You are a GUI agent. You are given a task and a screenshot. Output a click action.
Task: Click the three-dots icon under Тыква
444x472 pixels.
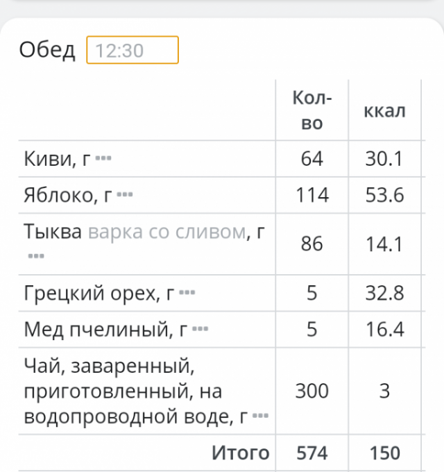[x=35, y=256]
